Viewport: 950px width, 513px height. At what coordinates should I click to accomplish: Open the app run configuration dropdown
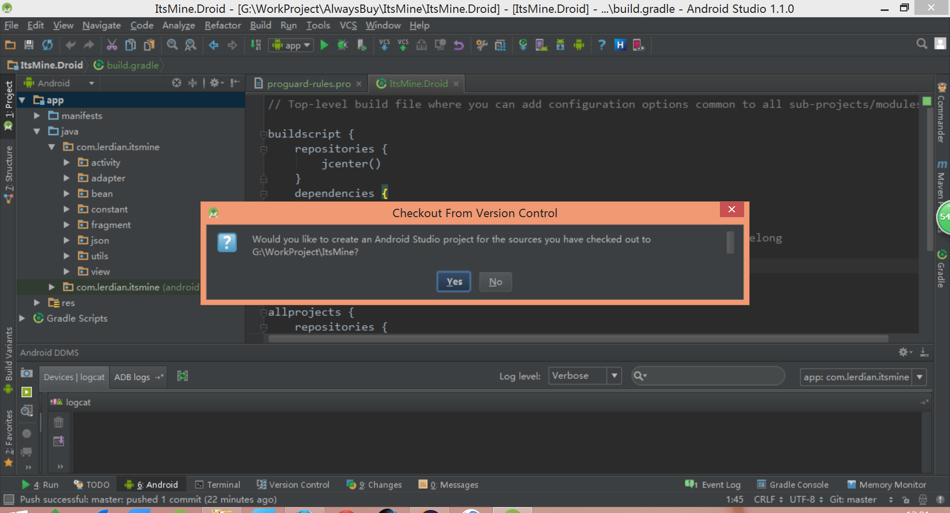tap(291, 45)
